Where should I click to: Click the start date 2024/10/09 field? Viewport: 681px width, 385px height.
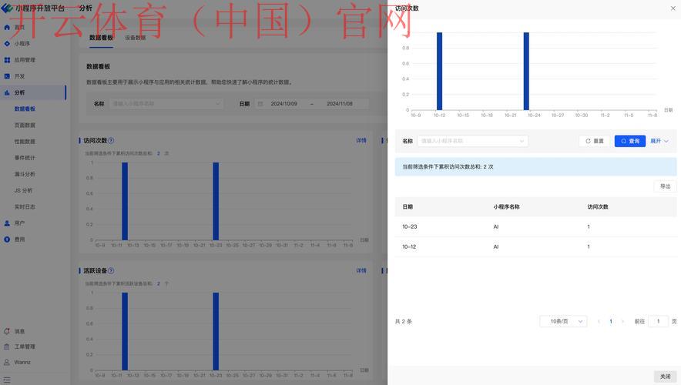pos(284,104)
